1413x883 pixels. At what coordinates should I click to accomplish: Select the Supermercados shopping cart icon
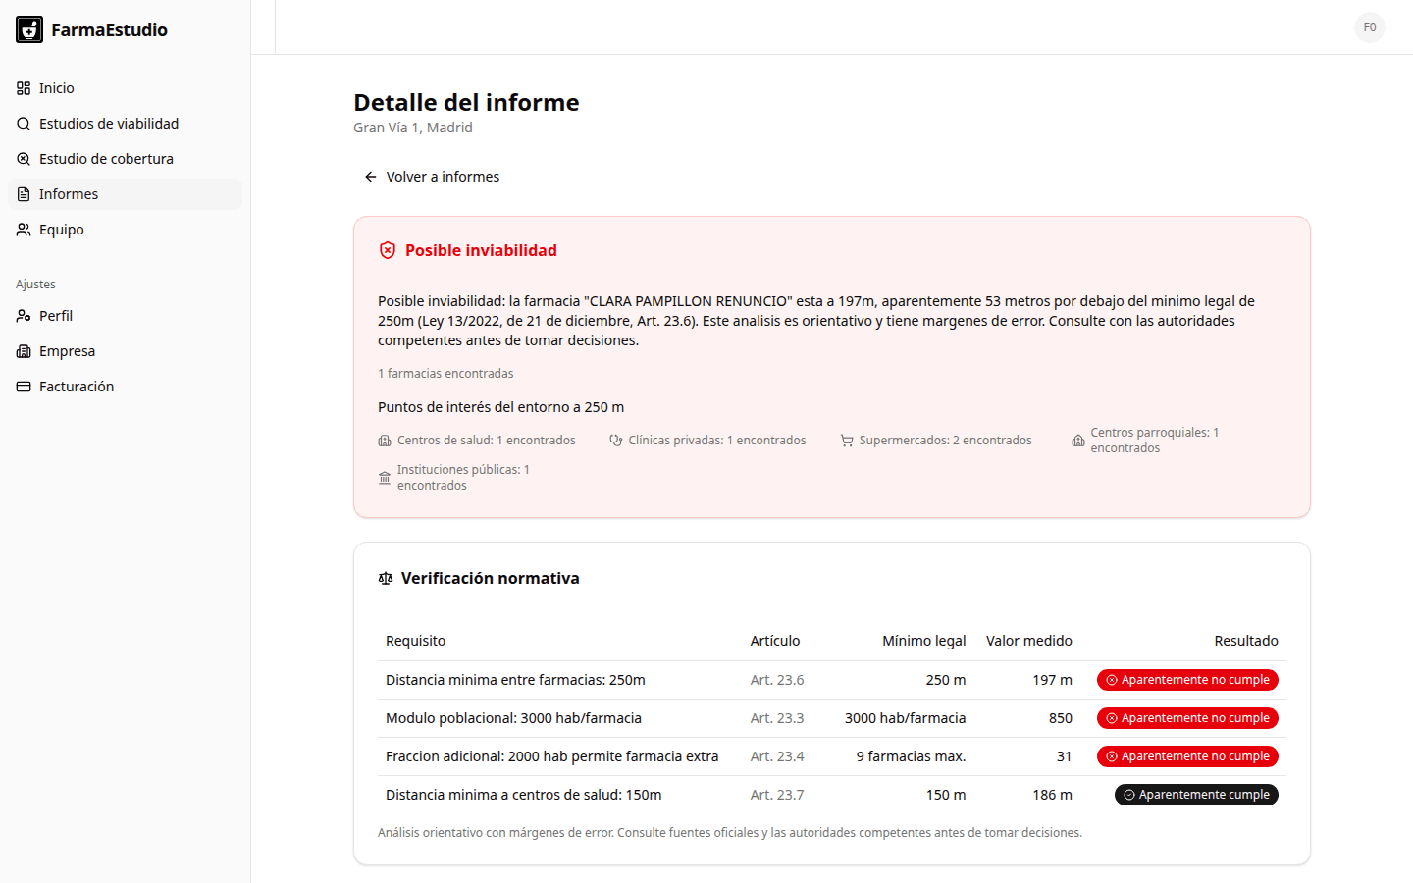[x=846, y=440]
